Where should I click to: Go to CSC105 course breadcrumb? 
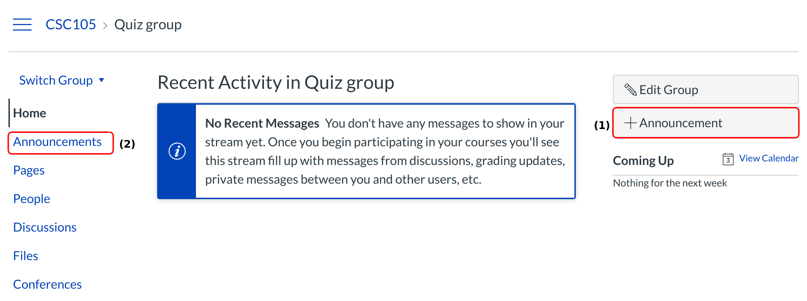(71, 25)
